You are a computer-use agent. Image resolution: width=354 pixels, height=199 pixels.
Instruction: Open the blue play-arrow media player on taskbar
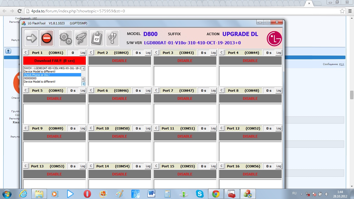coord(70,194)
